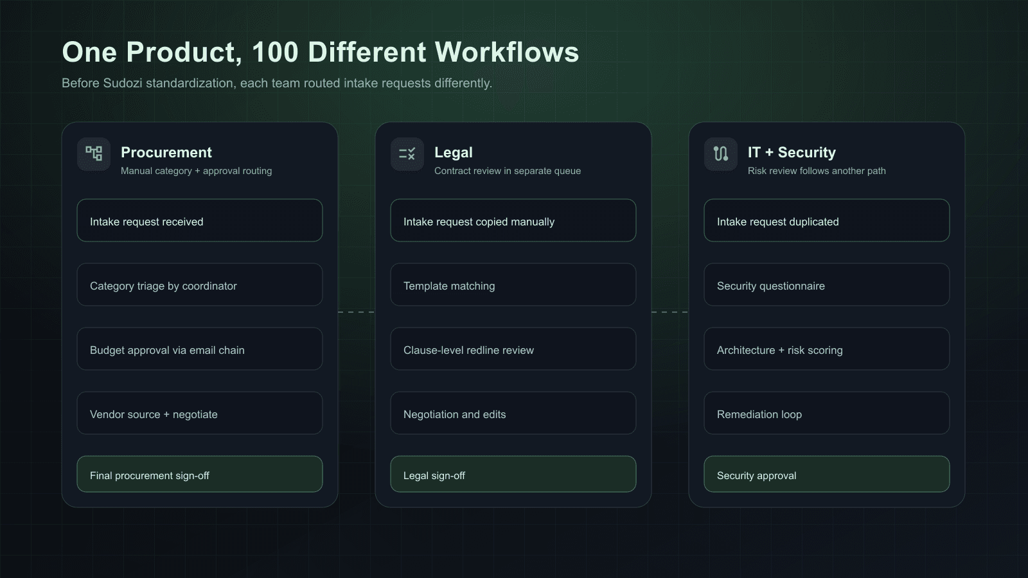Select the "Intake request received" step
Viewport: 1028px width, 578px height.
tap(200, 220)
